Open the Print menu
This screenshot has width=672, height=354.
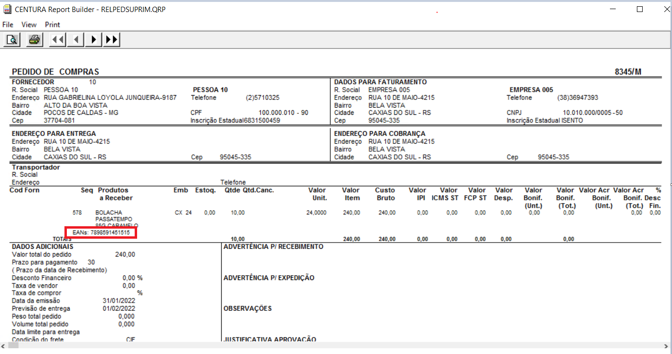pos(52,24)
